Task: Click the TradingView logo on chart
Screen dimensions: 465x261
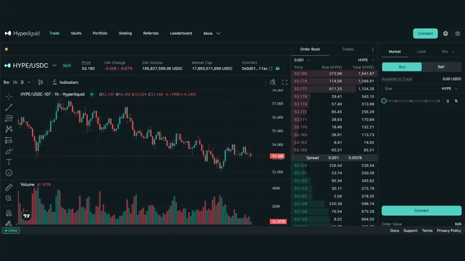Action: tap(26, 216)
